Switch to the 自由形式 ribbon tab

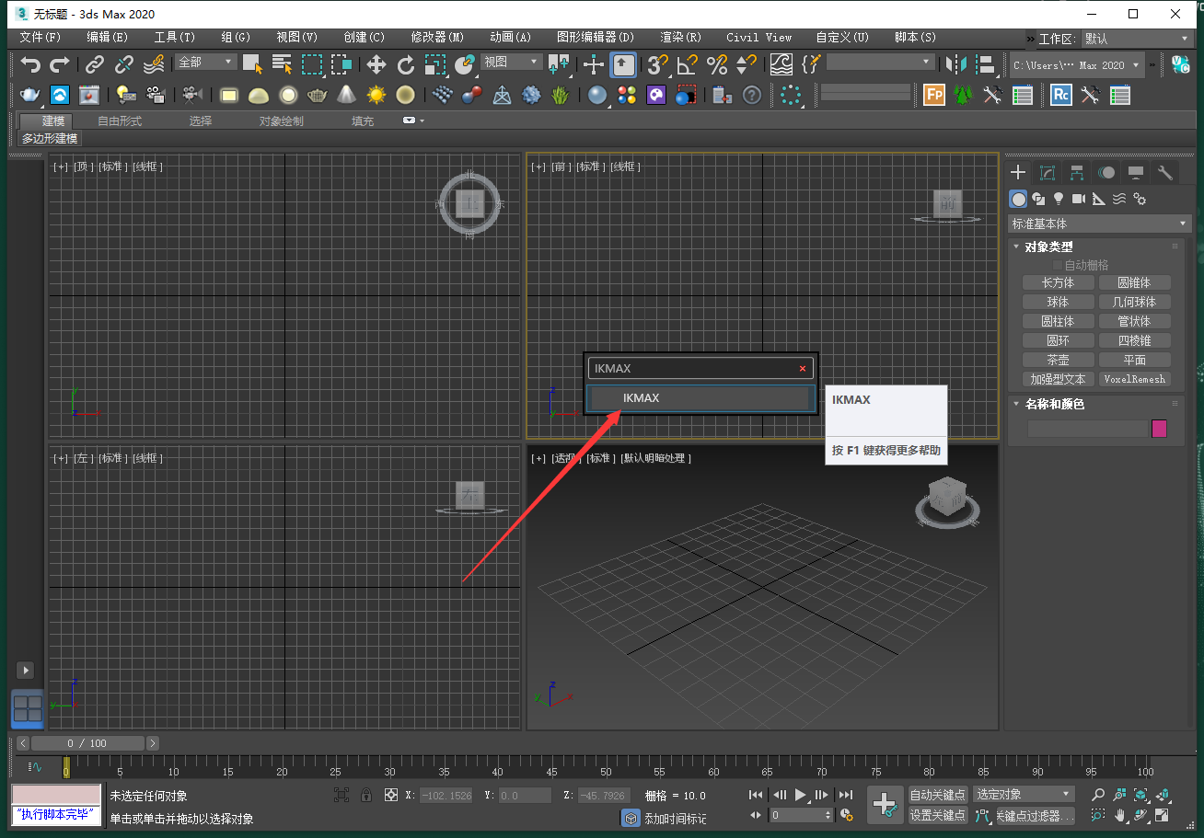coord(120,121)
